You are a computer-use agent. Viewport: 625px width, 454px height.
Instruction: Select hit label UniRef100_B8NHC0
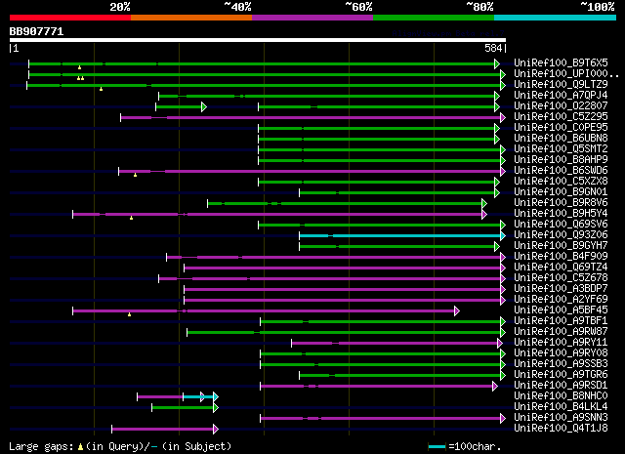(x=561, y=396)
